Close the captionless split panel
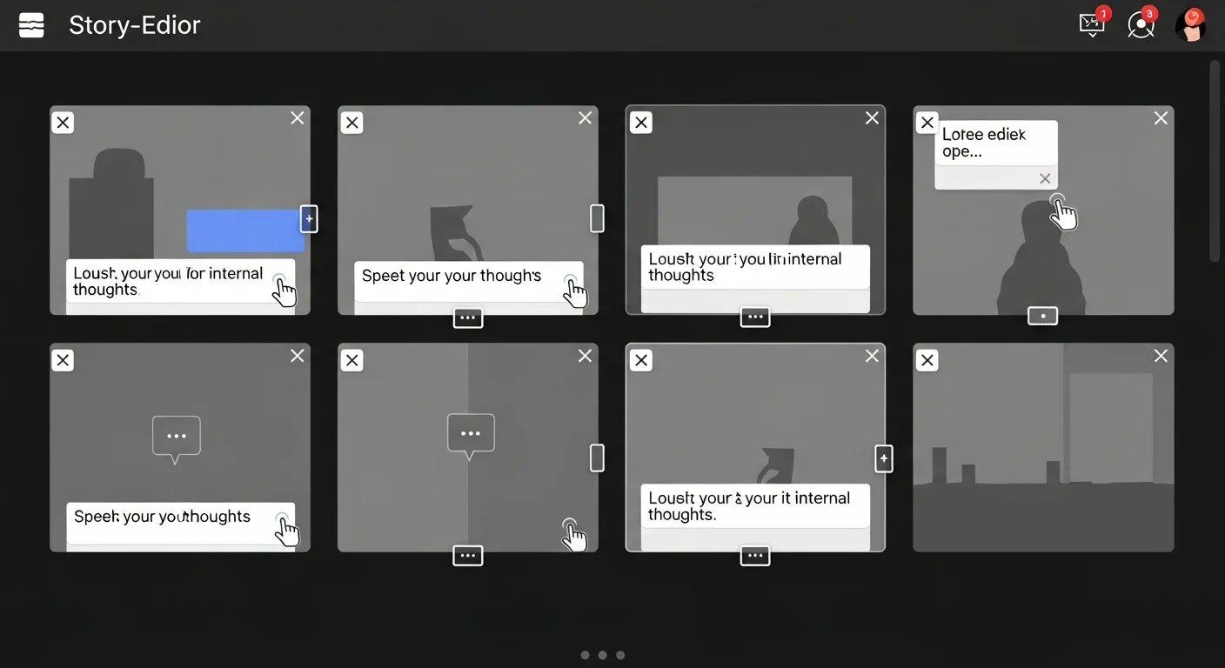The width and height of the screenshot is (1225, 668). [x=585, y=355]
